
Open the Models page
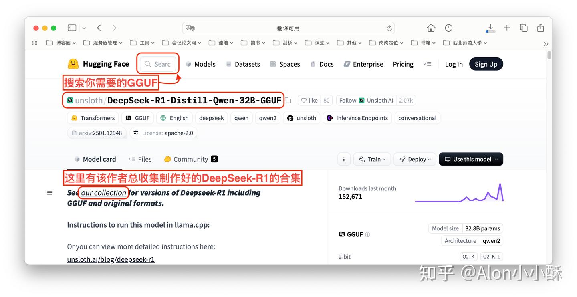pyautogui.click(x=200, y=64)
